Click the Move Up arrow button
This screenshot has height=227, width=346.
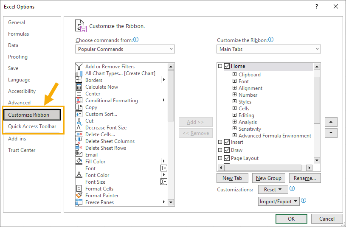click(331, 122)
